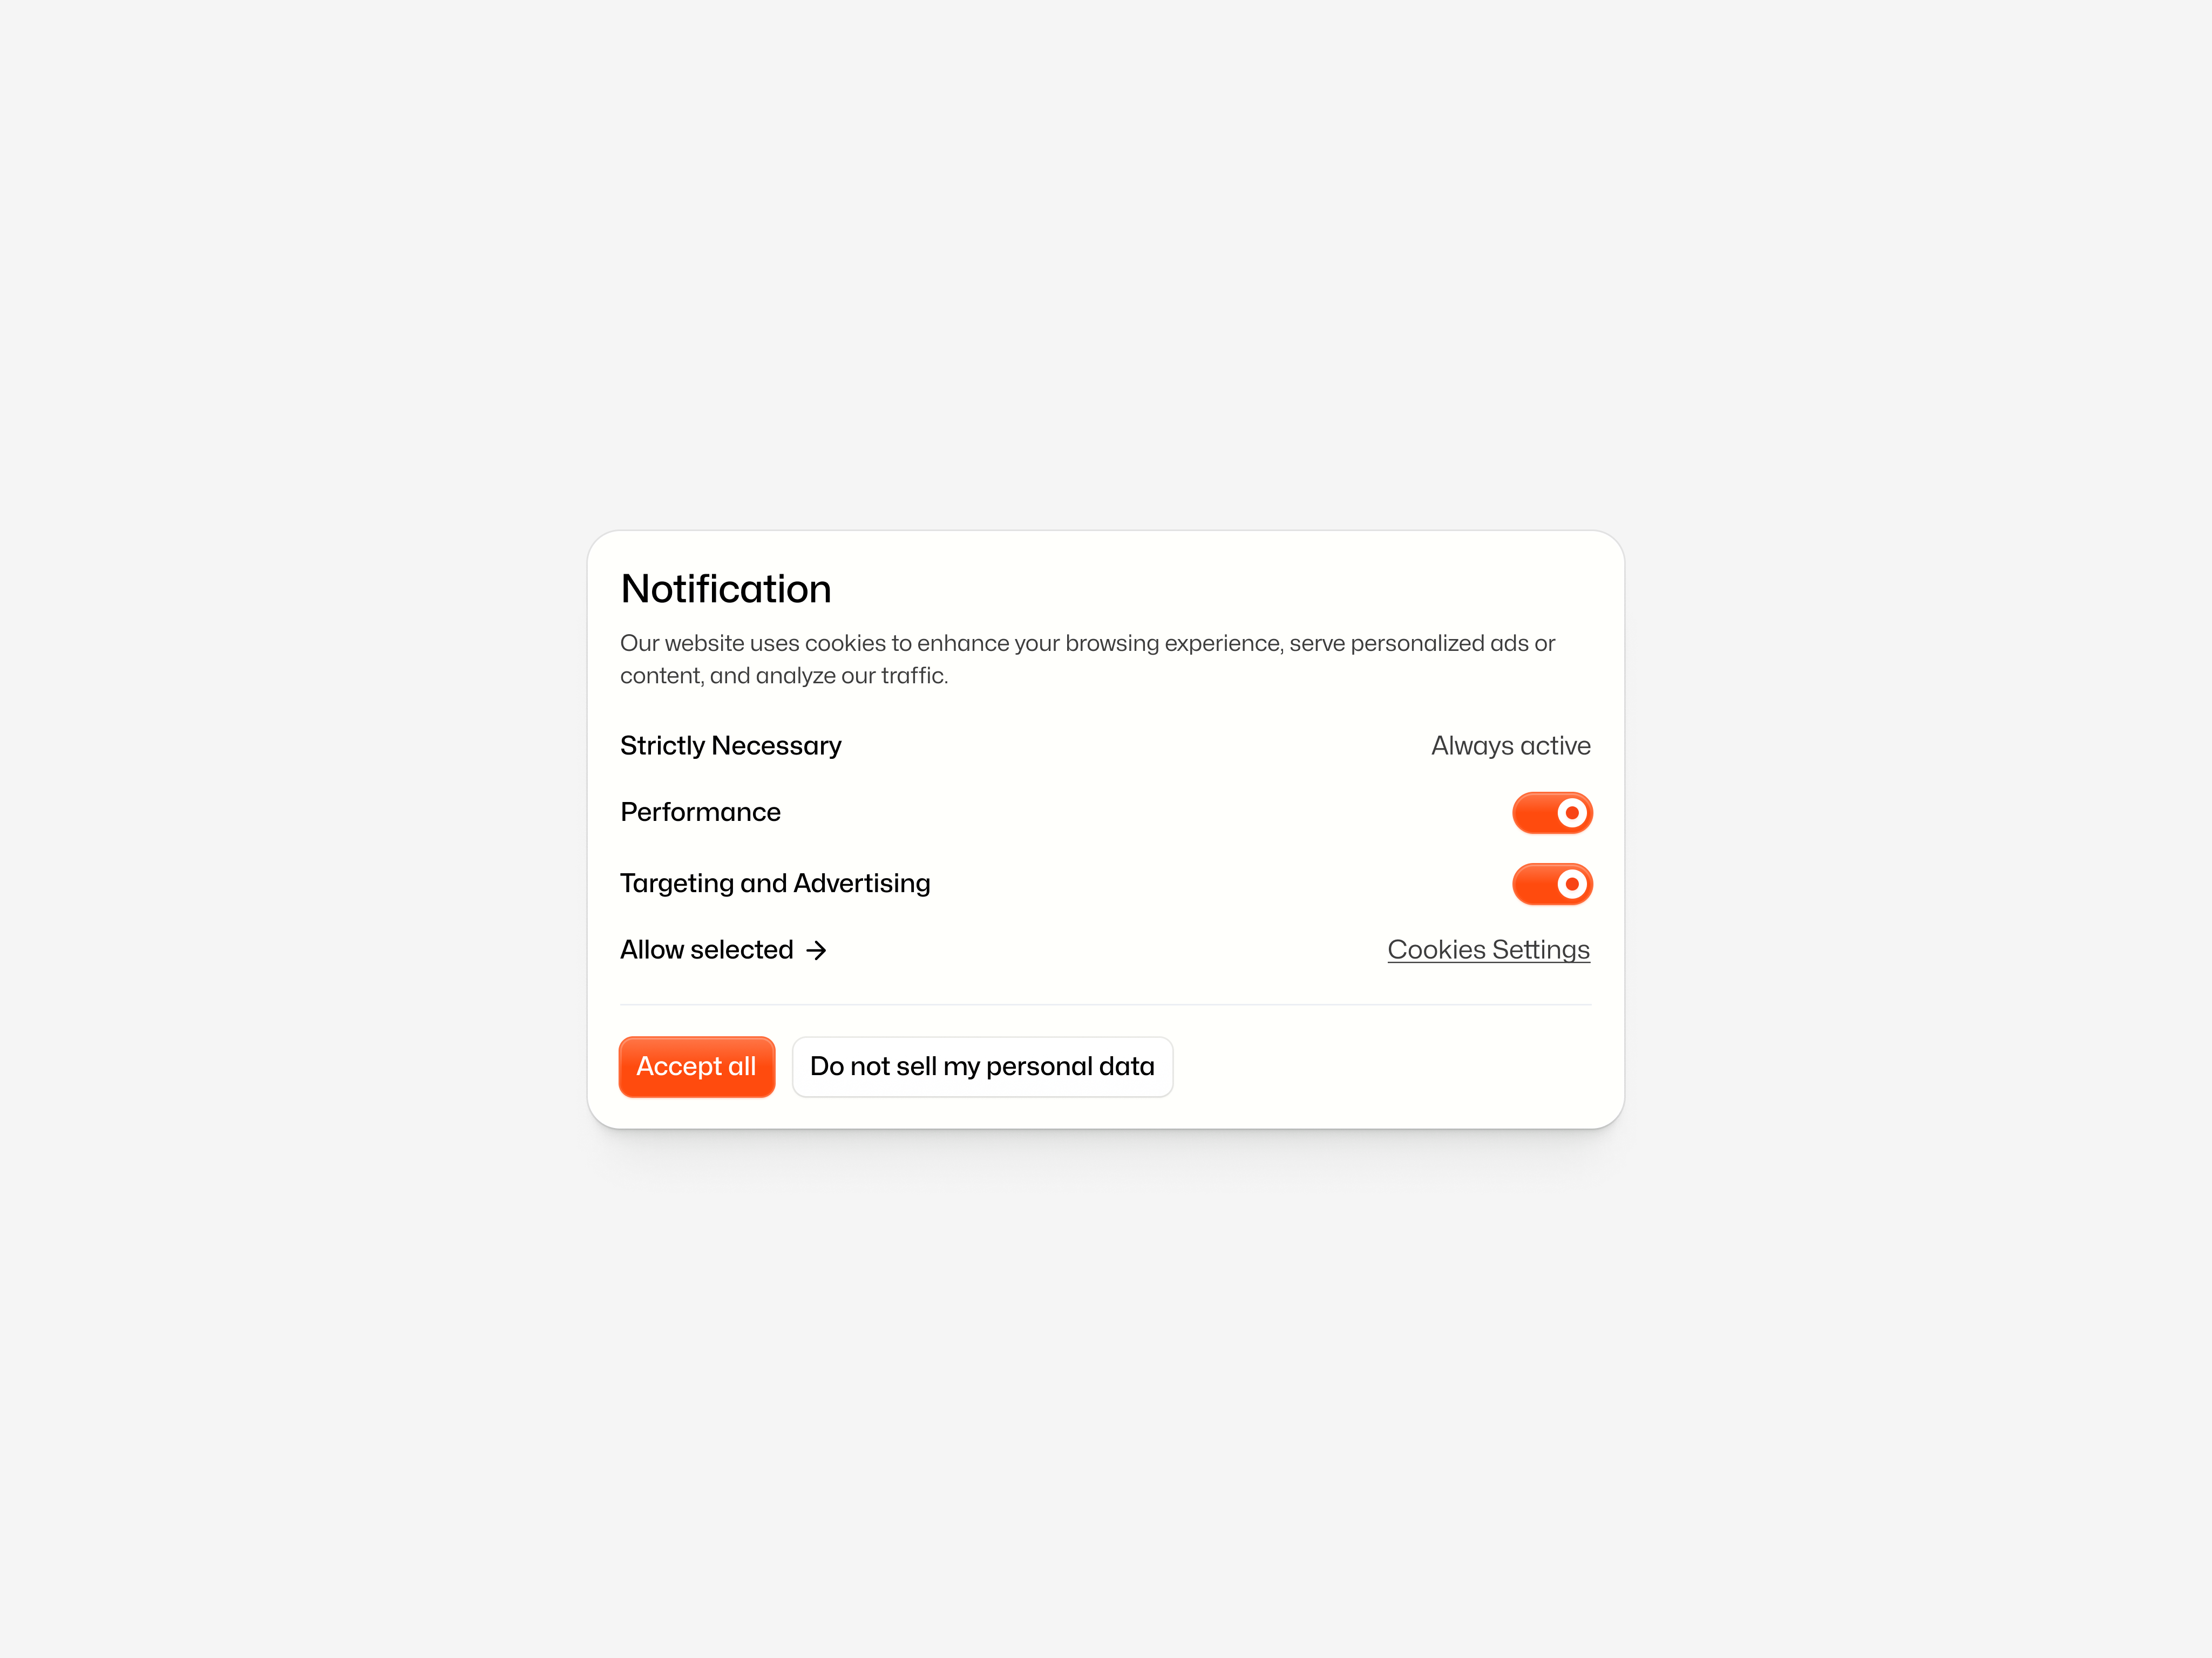The width and height of the screenshot is (2212, 1658).
Task: Click the divider line above the buttons
Action: point(1105,1003)
